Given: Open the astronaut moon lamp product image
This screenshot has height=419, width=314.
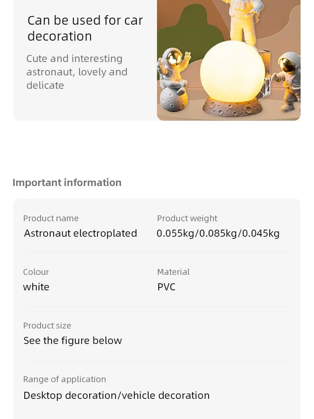Looking at the screenshot, I should (229, 60).
